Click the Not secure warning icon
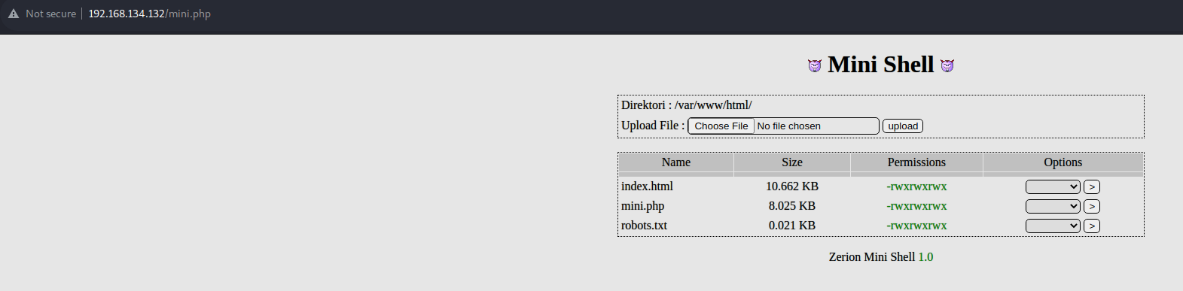Screen dimensions: 1183x291 coord(14,14)
